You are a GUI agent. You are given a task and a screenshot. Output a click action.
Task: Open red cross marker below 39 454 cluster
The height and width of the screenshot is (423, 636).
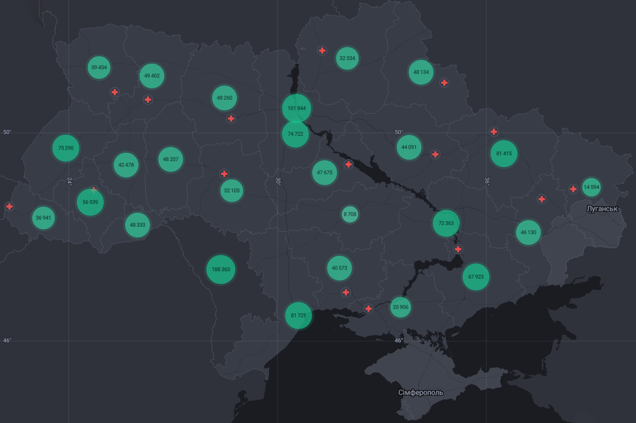click(115, 92)
